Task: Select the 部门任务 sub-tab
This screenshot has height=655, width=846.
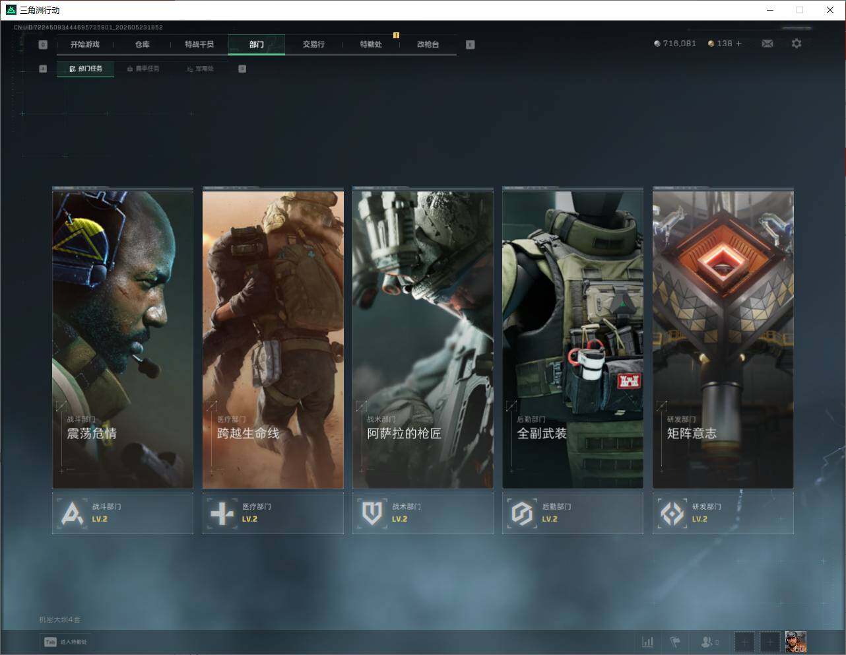Action: click(x=85, y=69)
